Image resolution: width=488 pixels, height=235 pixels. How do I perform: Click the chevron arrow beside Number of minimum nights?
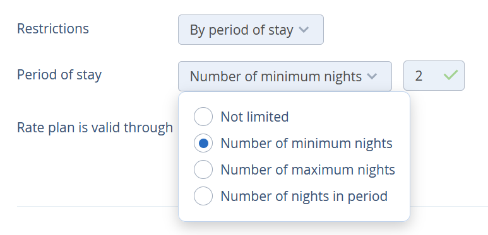372,76
